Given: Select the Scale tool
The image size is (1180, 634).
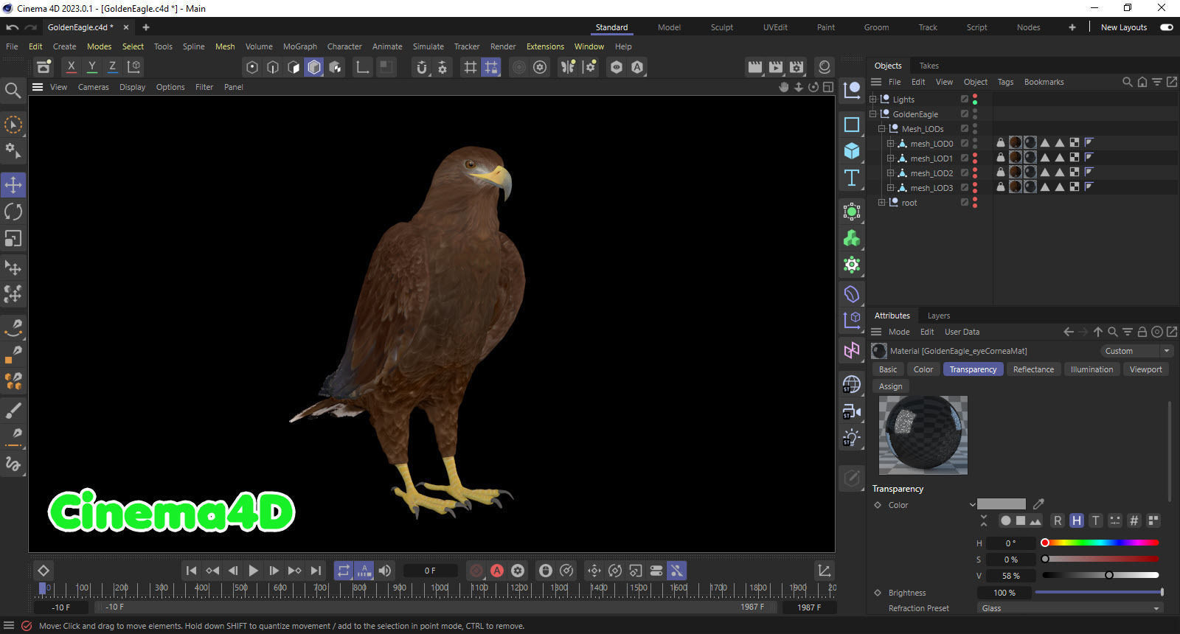Looking at the screenshot, I should (x=13, y=239).
